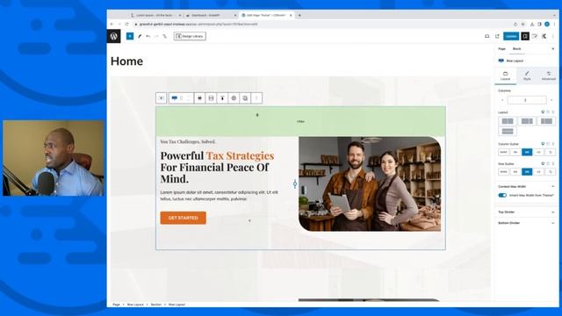Click the GET STARTED button on canvas
Viewport: 562px width, 316px height.
184,218
